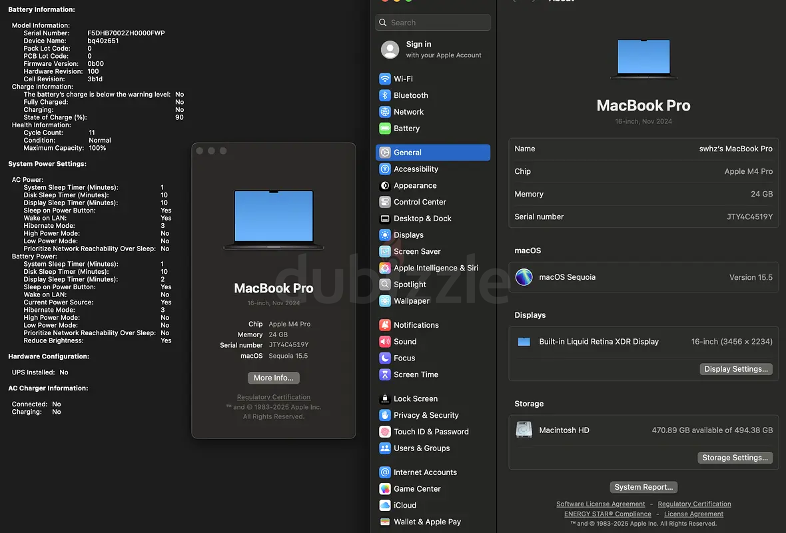Click More Info button in About window

coord(274,378)
